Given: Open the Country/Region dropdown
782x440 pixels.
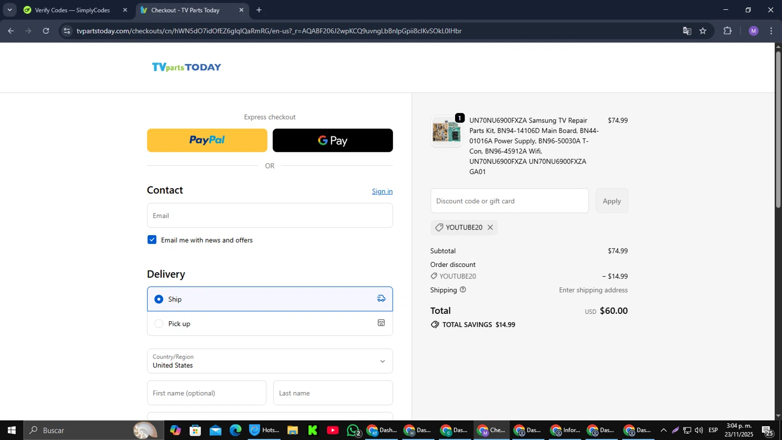Looking at the screenshot, I should (270, 361).
